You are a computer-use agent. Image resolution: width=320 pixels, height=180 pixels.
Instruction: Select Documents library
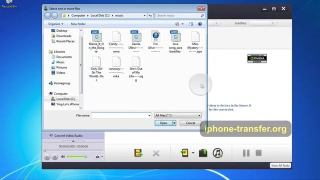(64, 57)
